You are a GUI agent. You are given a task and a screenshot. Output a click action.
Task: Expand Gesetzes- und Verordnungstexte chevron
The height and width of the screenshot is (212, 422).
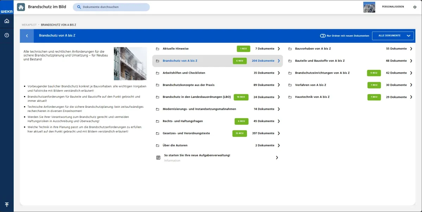[x=279, y=133]
